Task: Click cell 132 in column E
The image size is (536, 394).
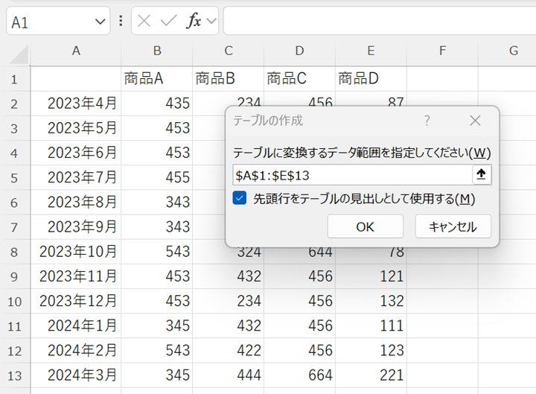Action: pyautogui.click(x=371, y=301)
